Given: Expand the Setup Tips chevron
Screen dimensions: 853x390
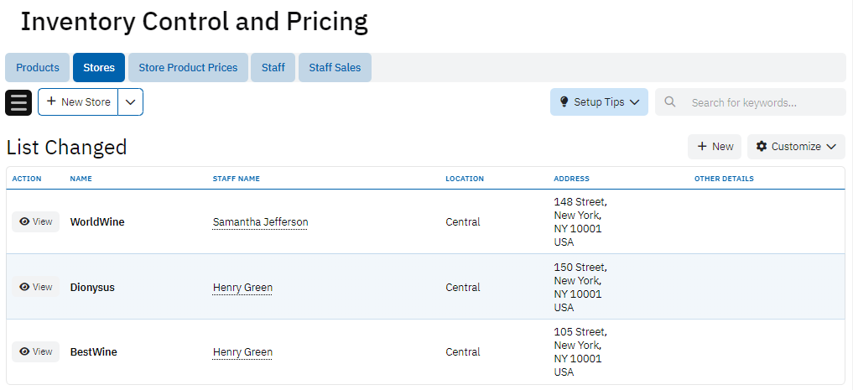Looking at the screenshot, I should coord(635,102).
